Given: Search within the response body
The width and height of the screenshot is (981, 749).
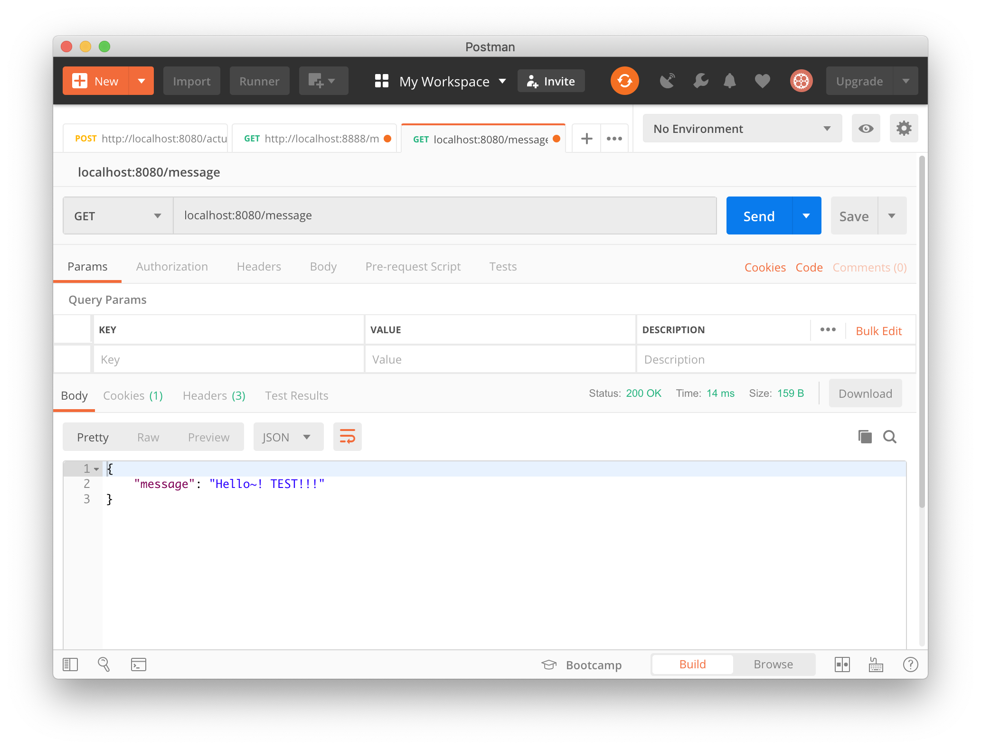Looking at the screenshot, I should pos(889,437).
